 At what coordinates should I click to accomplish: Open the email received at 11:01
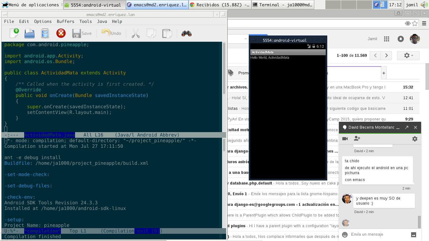323,109
